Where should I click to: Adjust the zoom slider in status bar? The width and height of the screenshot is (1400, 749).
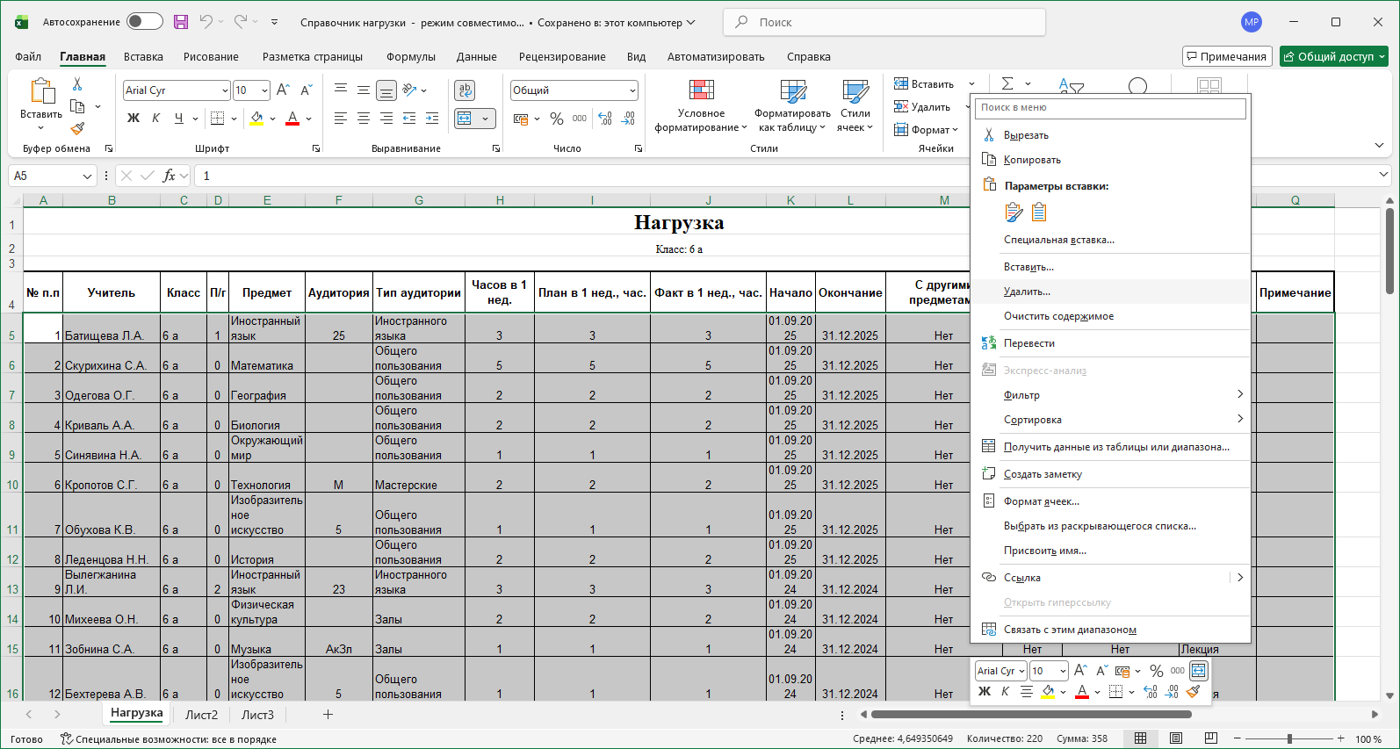pyautogui.click(x=1289, y=738)
